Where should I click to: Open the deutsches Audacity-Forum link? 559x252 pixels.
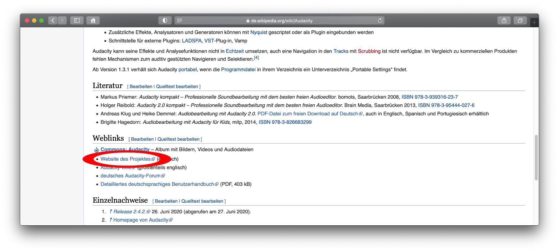coord(130,176)
